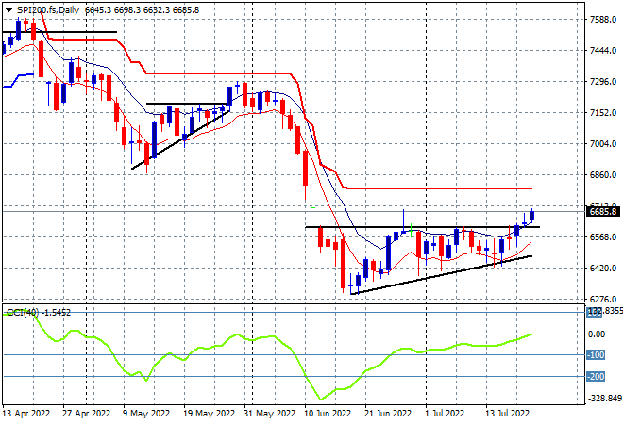This screenshot has height=424, width=623.
Task: Click the 7588.0 price axis label
Action: (x=603, y=20)
